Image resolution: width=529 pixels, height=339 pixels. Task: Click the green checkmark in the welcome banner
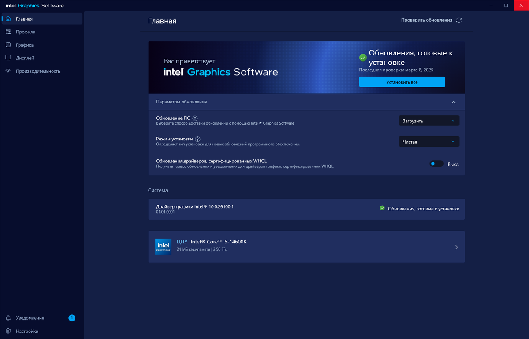pyautogui.click(x=363, y=57)
